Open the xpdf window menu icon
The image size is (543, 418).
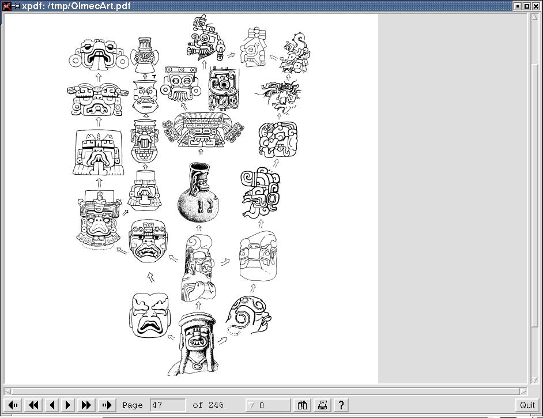click(6, 6)
